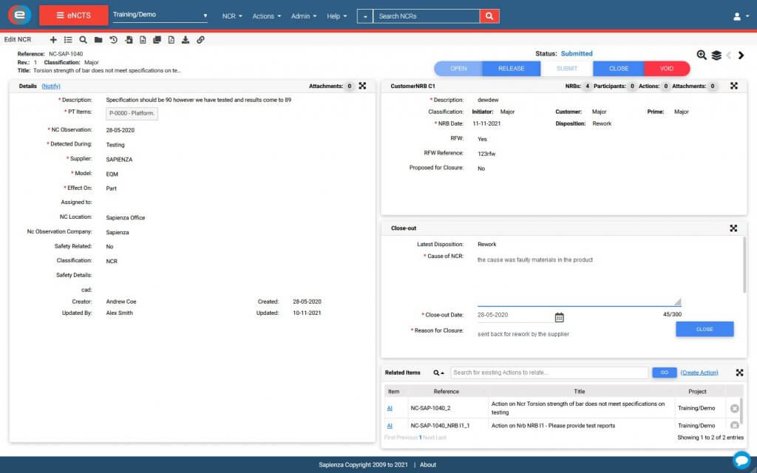Click the plus icon in Edit NCR toolbar
Viewport: 757px width, 473px height.
(52, 40)
